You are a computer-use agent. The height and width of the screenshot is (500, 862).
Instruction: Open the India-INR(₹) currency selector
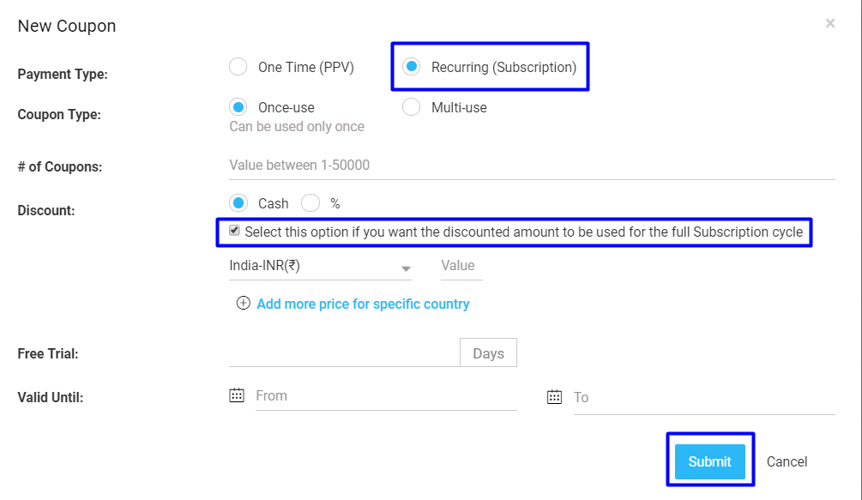point(320,266)
